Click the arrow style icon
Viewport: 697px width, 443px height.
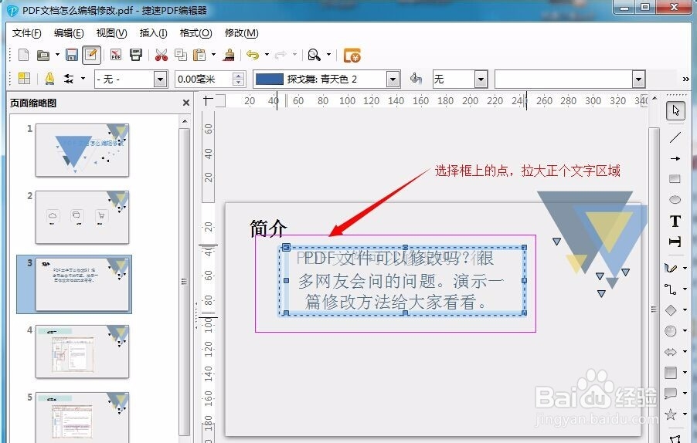69,79
